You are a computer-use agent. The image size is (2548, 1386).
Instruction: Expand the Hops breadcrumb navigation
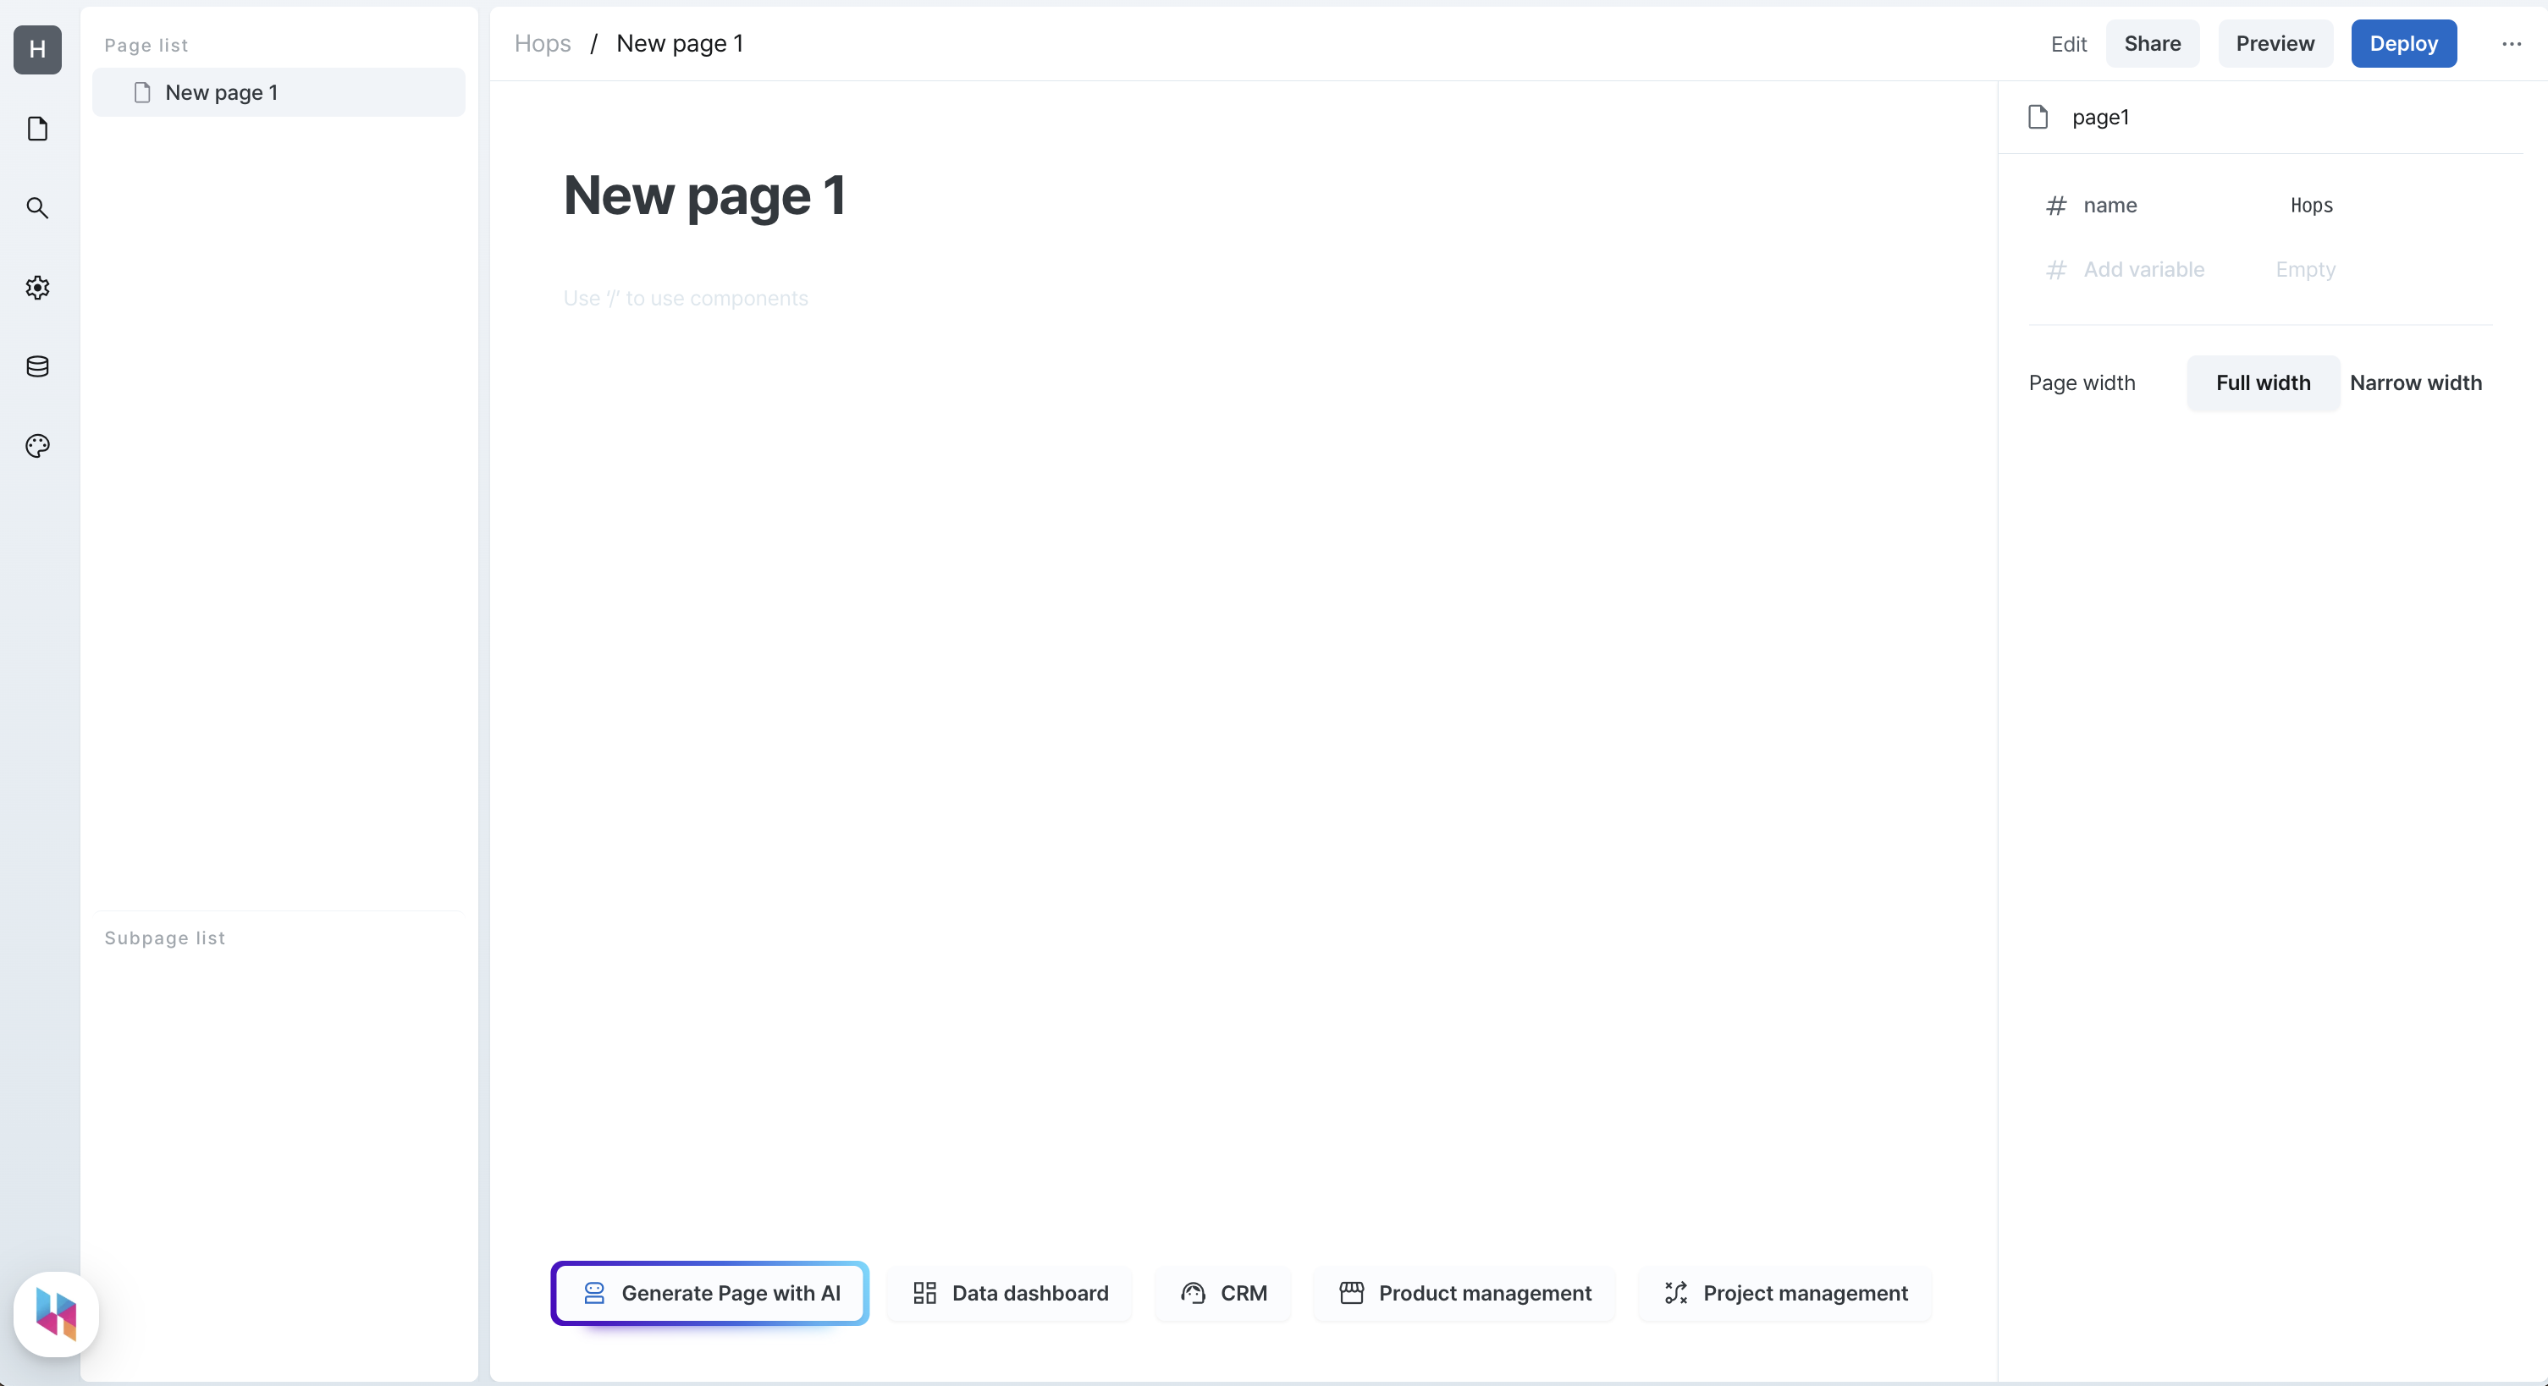(543, 42)
